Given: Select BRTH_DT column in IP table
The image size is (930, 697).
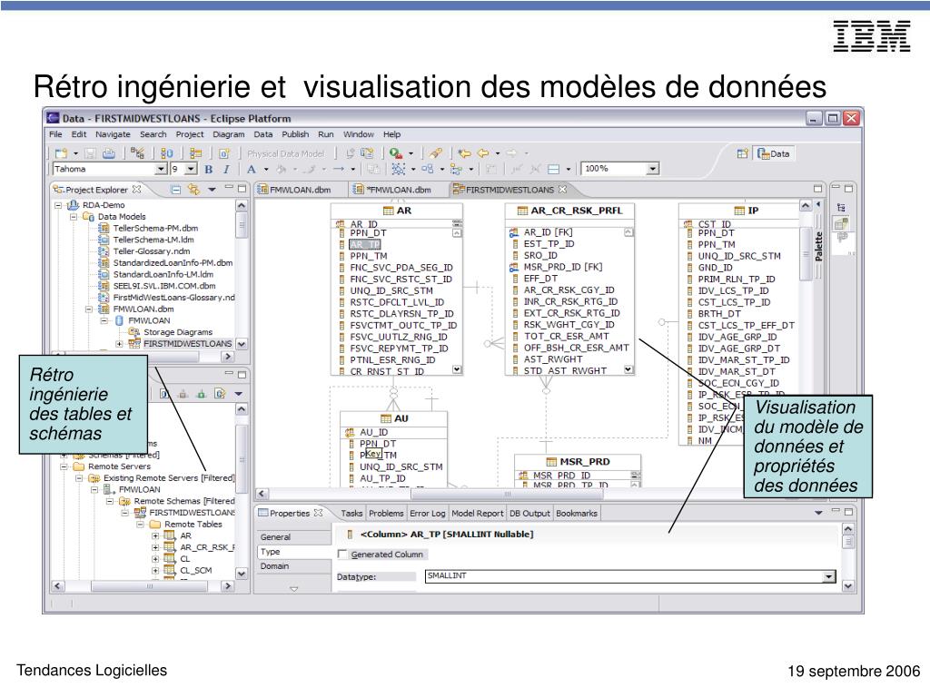Looking at the screenshot, I should (x=719, y=313).
